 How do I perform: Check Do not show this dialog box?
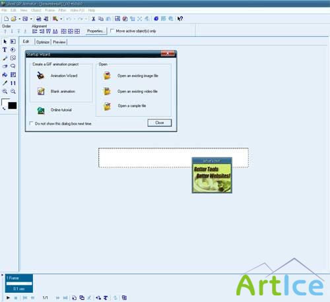32,123
